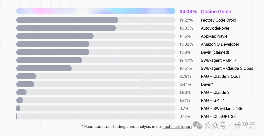Viewport: 264px width, 136px height.
Task: Select the Factory Code Droid bar
Action: coord(67,20)
